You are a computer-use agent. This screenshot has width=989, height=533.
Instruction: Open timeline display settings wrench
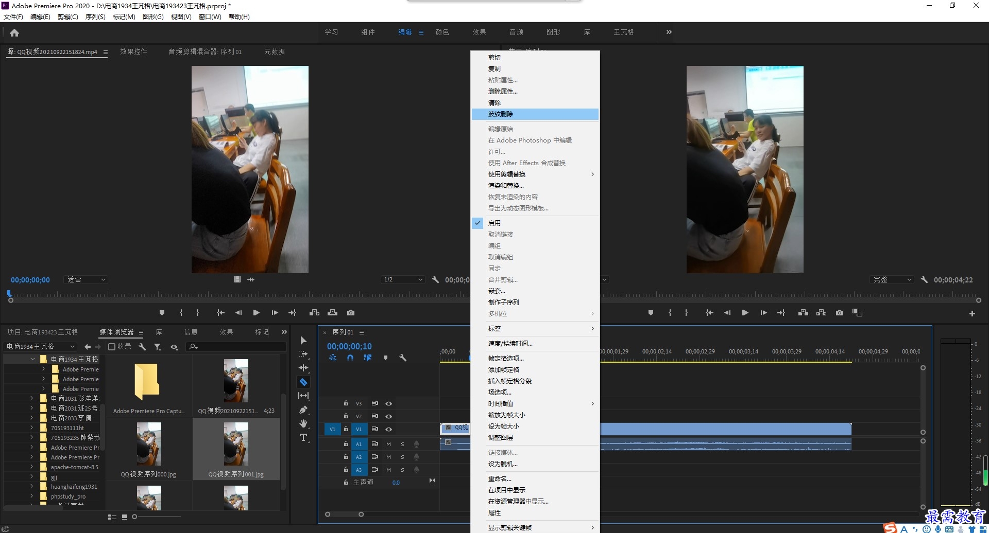[403, 358]
